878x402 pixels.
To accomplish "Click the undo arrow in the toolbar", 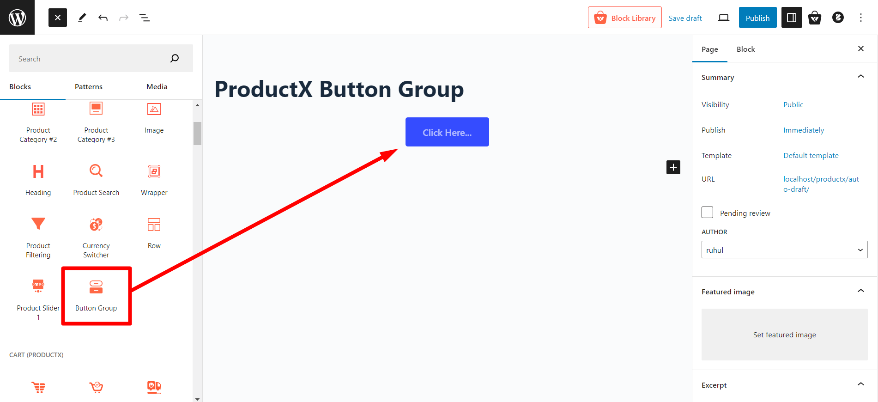I will [103, 17].
